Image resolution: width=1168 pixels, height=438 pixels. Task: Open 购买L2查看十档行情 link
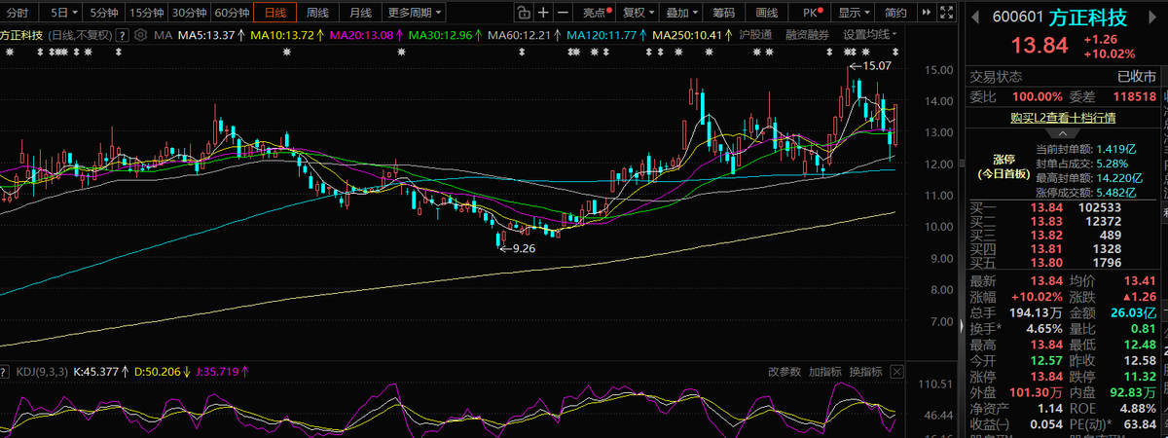click(1062, 118)
